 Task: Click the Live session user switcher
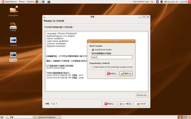[x=141, y=1]
